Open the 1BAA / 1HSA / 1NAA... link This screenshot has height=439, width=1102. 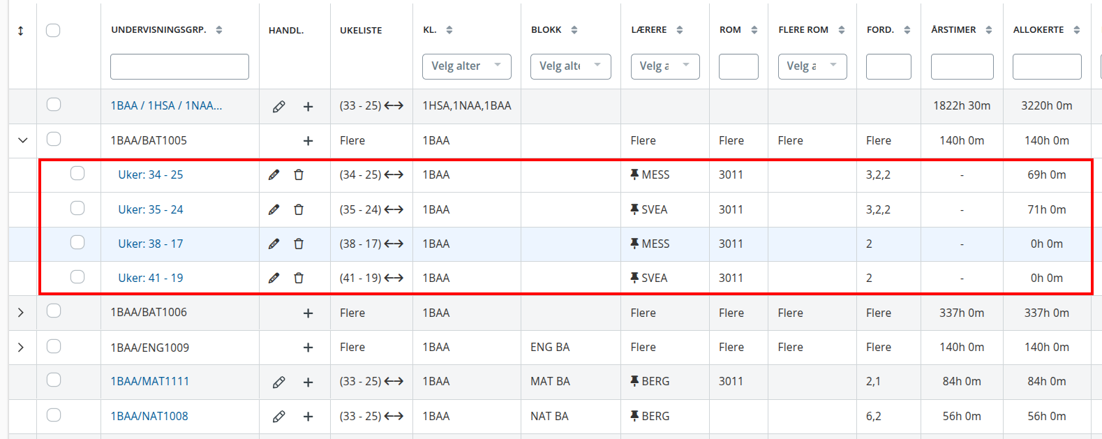[x=166, y=106]
